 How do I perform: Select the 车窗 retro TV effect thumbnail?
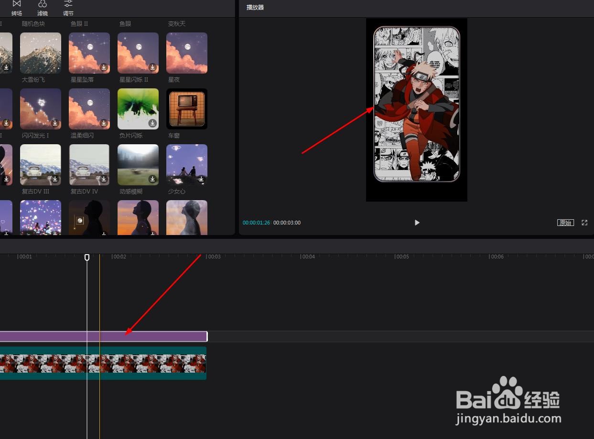187,109
